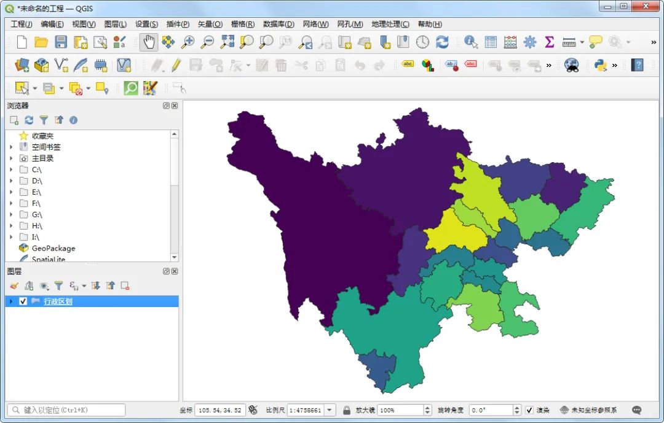Viewport: 664px width, 423px height.
Task: Open the measure tool dropdown arrow
Action: 582,42
